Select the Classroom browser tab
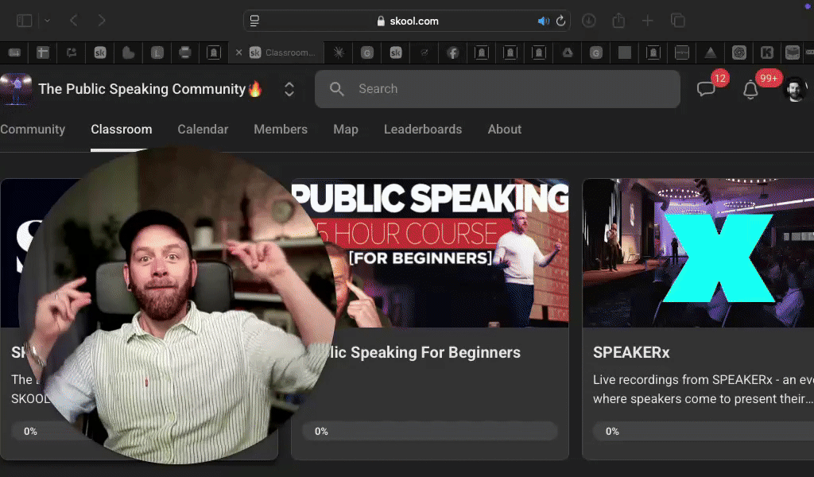Screen dimensions: 814x477 [x=276, y=52]
